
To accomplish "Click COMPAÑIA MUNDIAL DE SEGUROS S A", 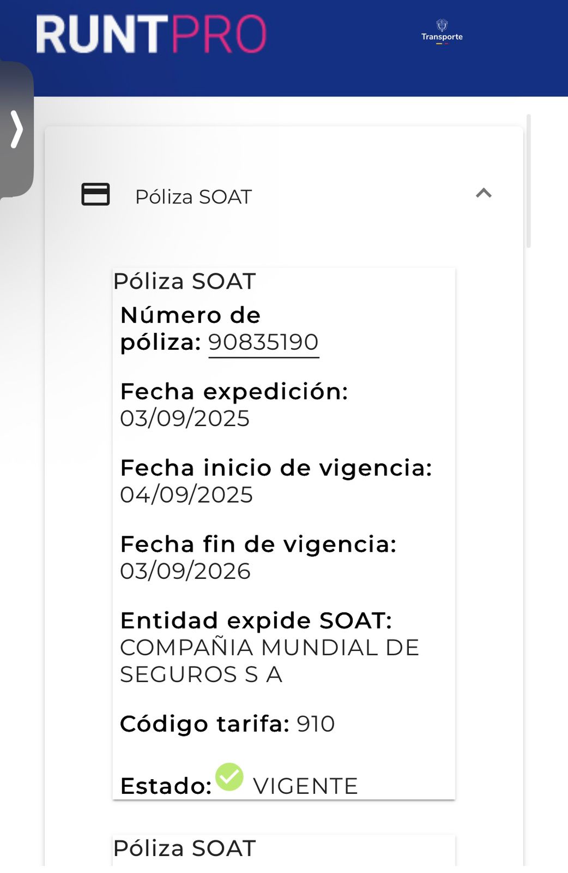I will 269,661.
